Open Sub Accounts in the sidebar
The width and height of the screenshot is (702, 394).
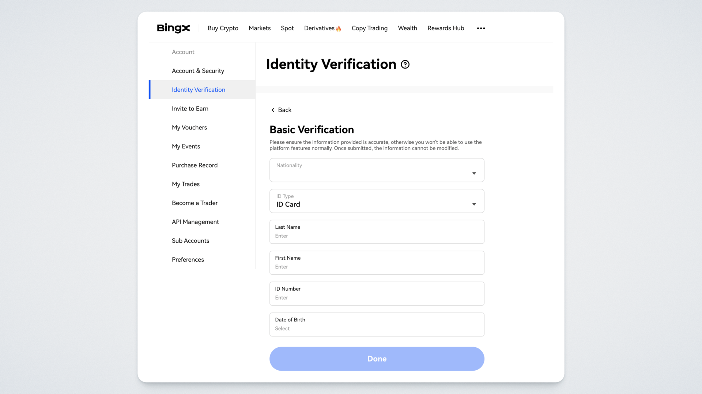(x=190, y=241)
